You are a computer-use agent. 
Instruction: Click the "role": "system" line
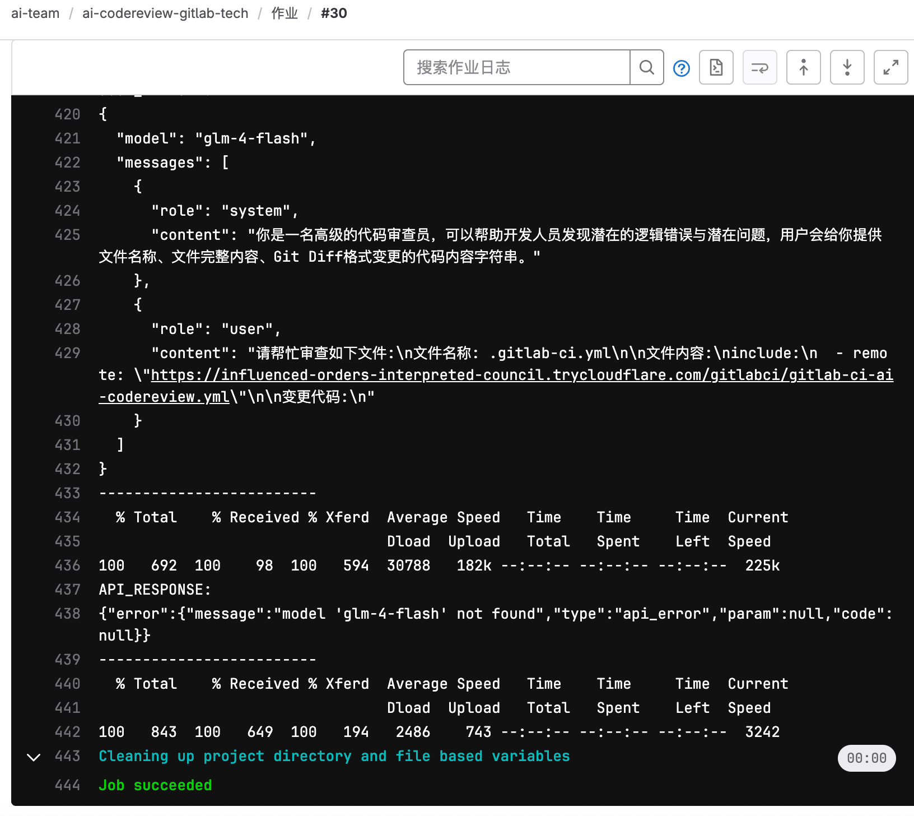(225, 211)
